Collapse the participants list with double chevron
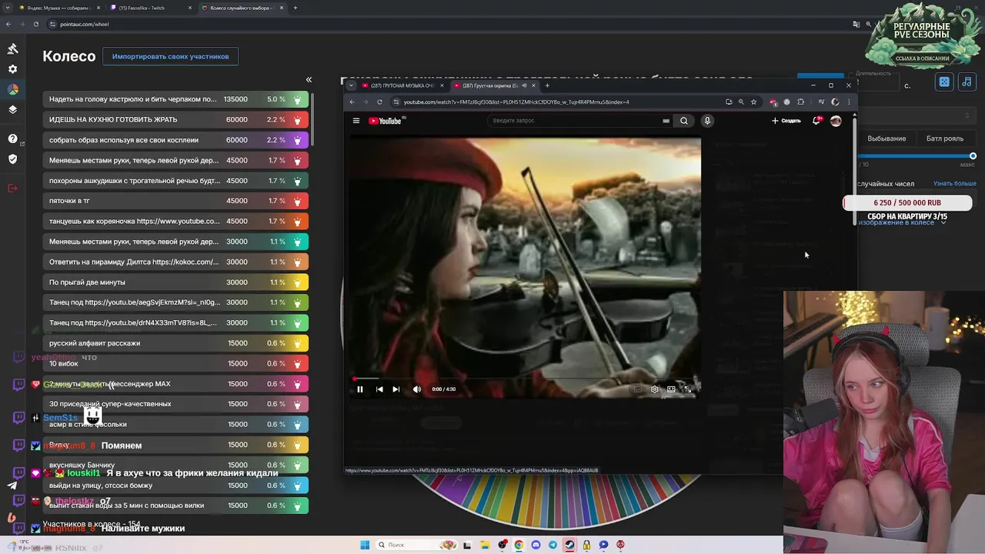The image size is (985, 554). [309, 80]
